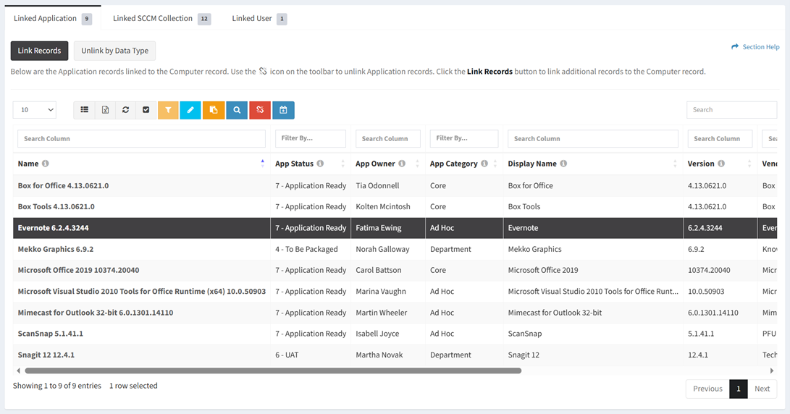Open the page size dropdown showing 10
This screenshot has height=414, width=790.
(x=35, y=110)
